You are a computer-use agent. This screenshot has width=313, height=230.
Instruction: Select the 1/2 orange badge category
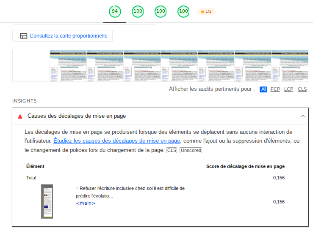206,11
